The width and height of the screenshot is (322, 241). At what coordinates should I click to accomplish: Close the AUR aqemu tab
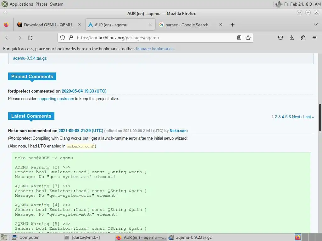click(x=150, y=24)
